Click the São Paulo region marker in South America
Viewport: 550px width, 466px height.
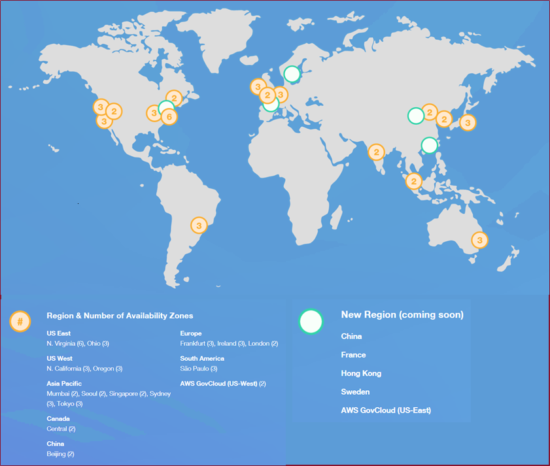199,225
